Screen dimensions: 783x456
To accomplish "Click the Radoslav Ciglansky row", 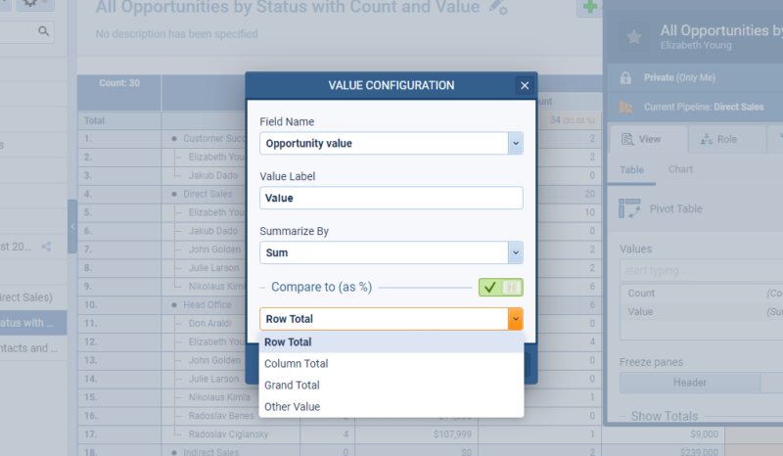I will pos(228,434).
